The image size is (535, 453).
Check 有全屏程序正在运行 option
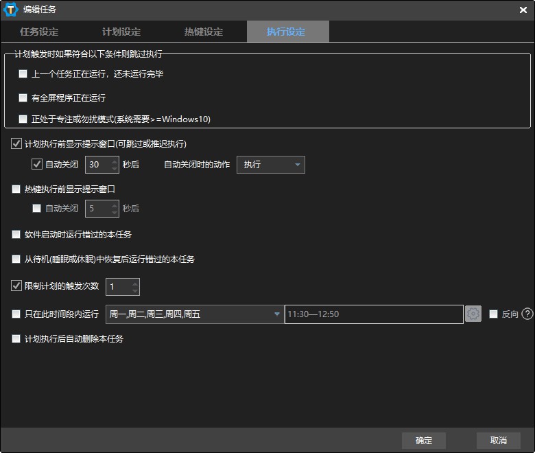click(23, 98)
